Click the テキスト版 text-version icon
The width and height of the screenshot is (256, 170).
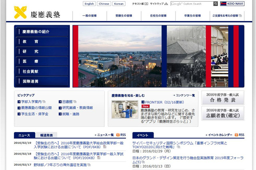coord(146,4)
